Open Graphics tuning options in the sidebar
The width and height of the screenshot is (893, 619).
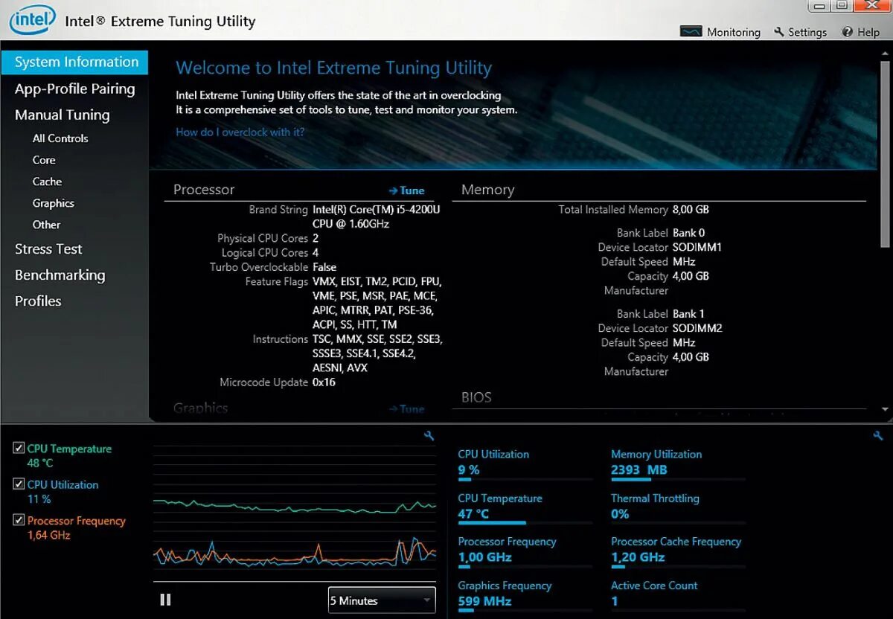pyautogui.click(x=54, y=203)
